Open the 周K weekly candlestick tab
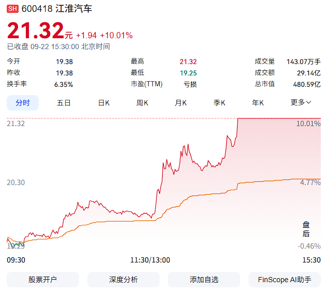327x291 pixels. tap(142, 103)
